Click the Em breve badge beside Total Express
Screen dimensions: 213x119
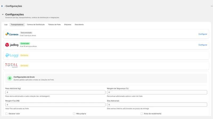coord(24,66)
